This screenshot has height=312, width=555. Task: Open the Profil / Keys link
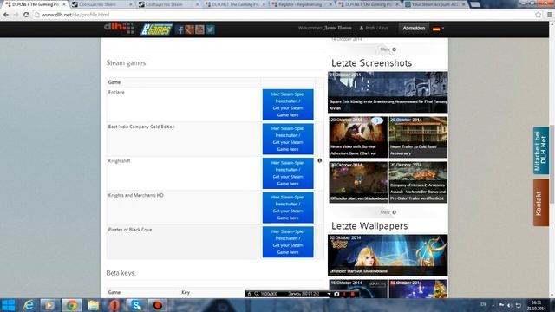(x=374, y=28)
